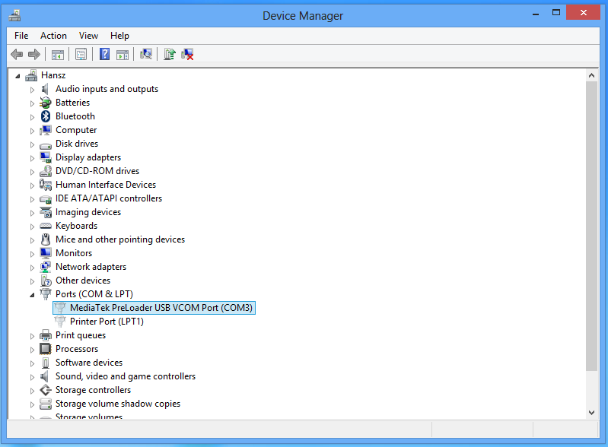Collapse the Hansz root node

point(18,76)
